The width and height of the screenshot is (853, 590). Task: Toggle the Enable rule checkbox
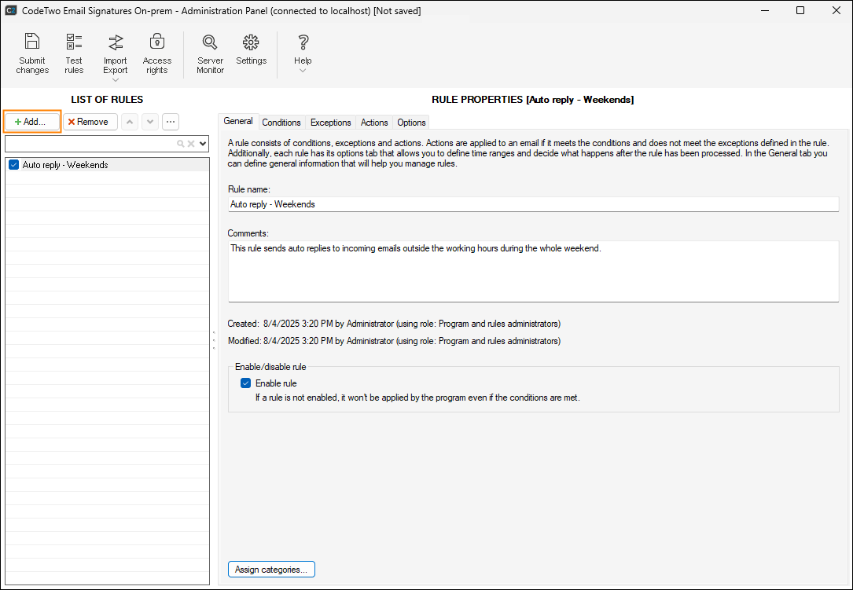tap(246, 383)
